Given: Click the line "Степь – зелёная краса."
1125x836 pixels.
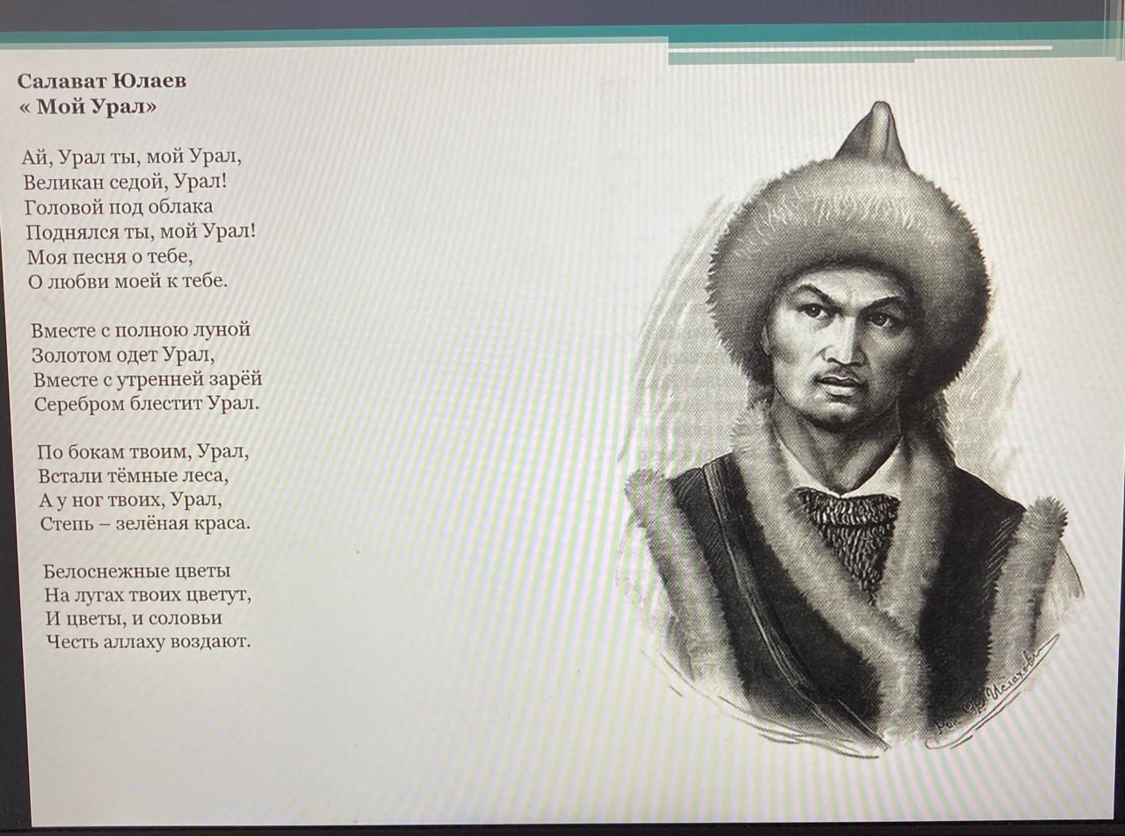Looking at the screenshot, I should [x=146, y=523].
